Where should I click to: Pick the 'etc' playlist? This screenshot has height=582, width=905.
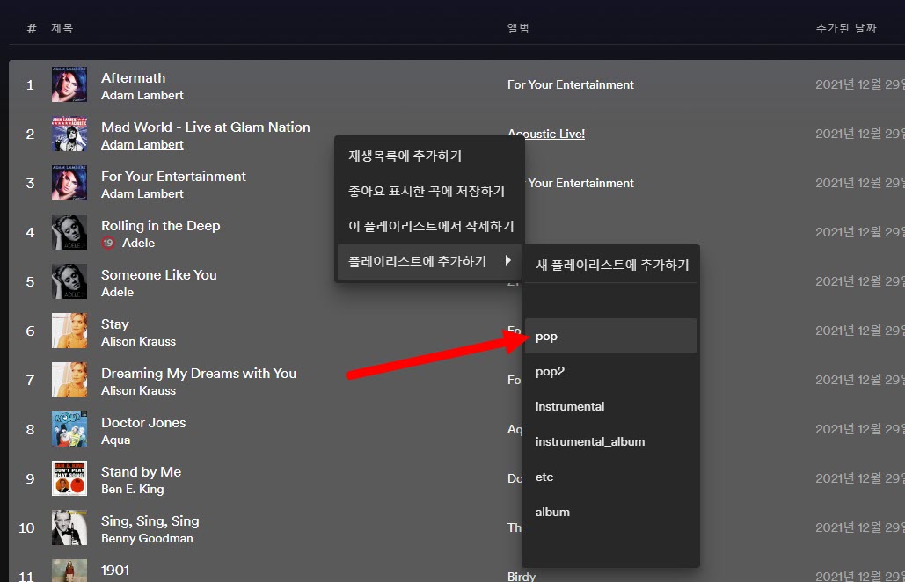point(610,477)
